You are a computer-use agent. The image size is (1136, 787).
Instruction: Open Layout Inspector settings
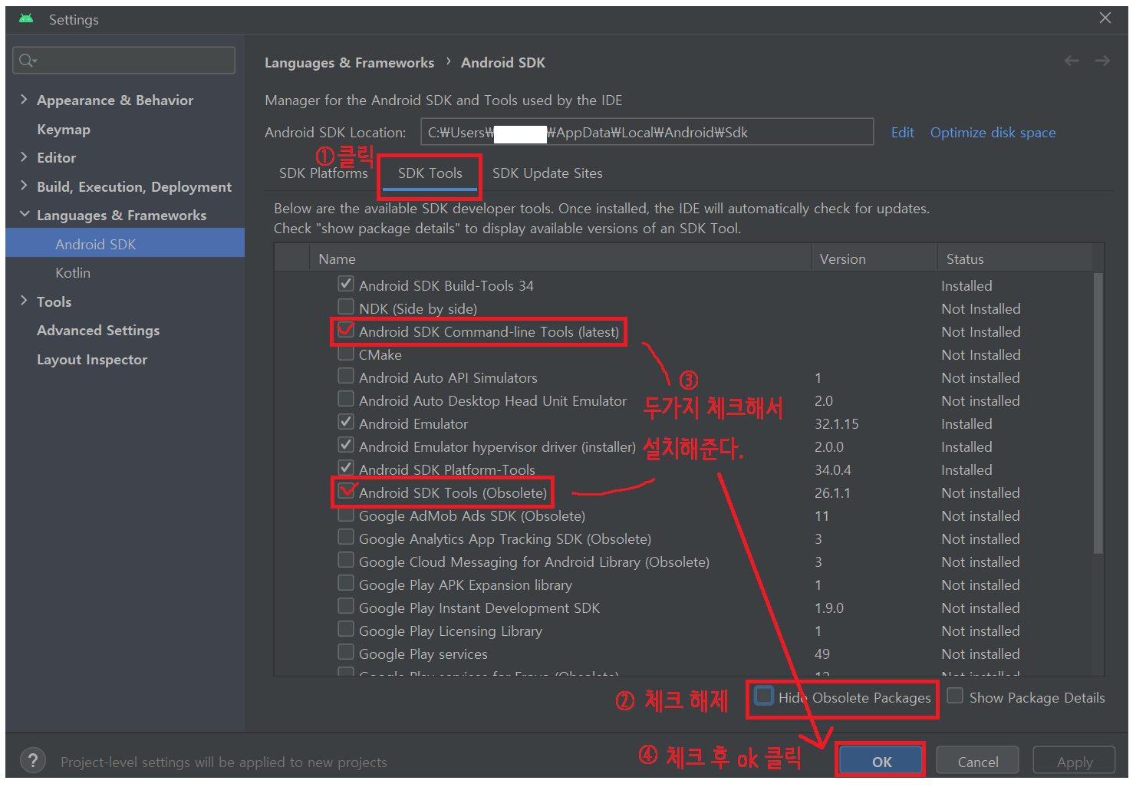click(x=92, y=360)
